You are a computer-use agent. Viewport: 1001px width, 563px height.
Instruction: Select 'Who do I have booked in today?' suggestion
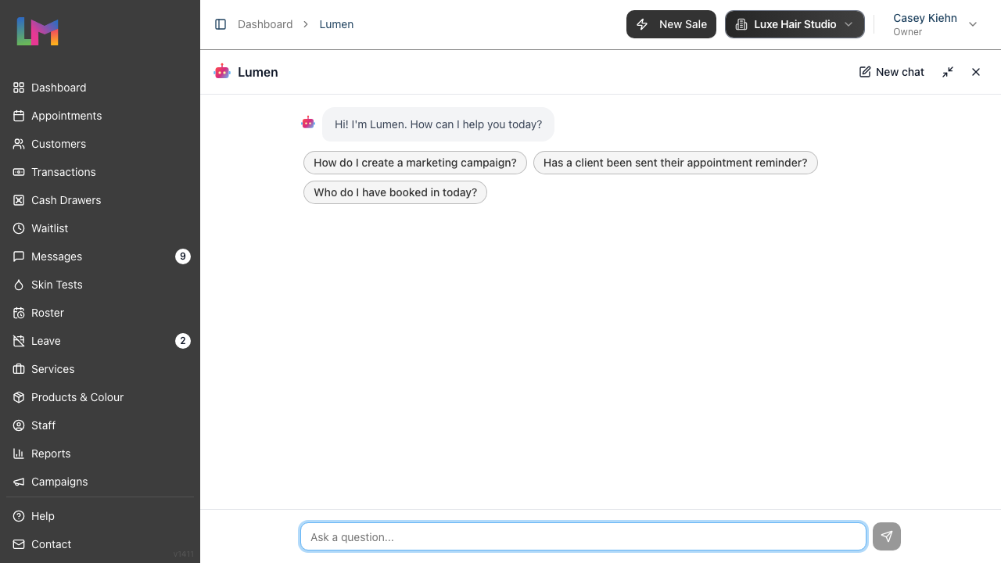[x=395, y=192]
